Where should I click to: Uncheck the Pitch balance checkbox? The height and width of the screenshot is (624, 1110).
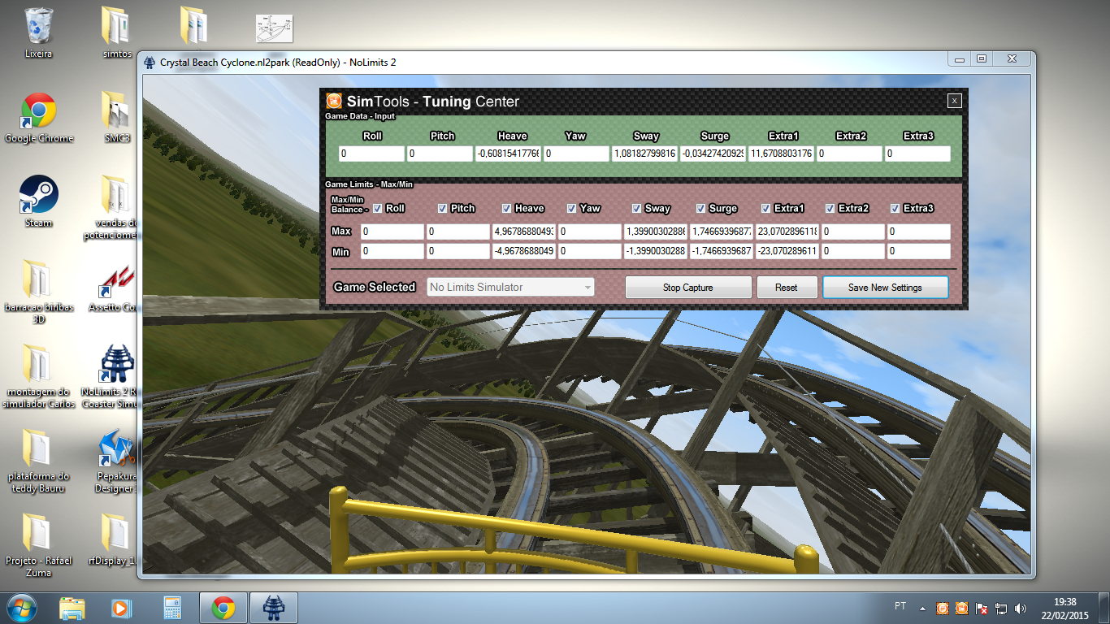pos(442,208)
